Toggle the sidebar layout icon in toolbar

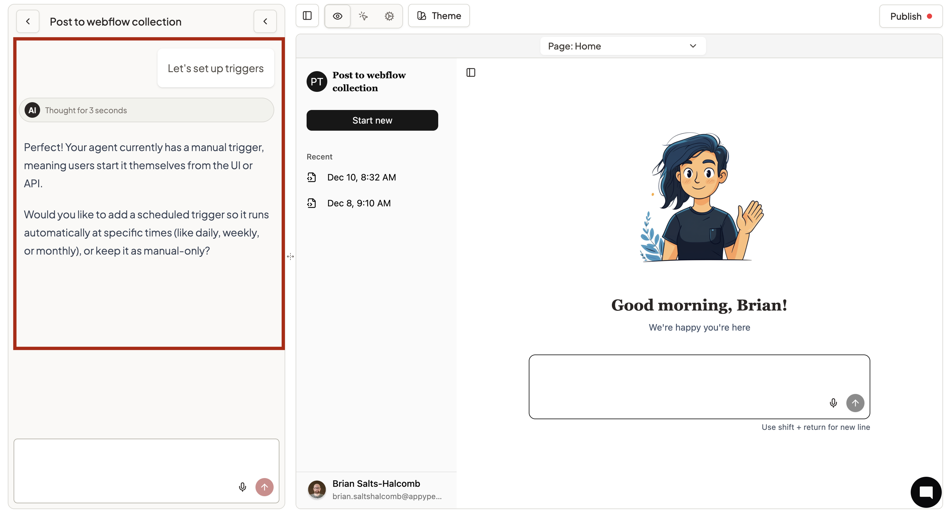(307, 16)
